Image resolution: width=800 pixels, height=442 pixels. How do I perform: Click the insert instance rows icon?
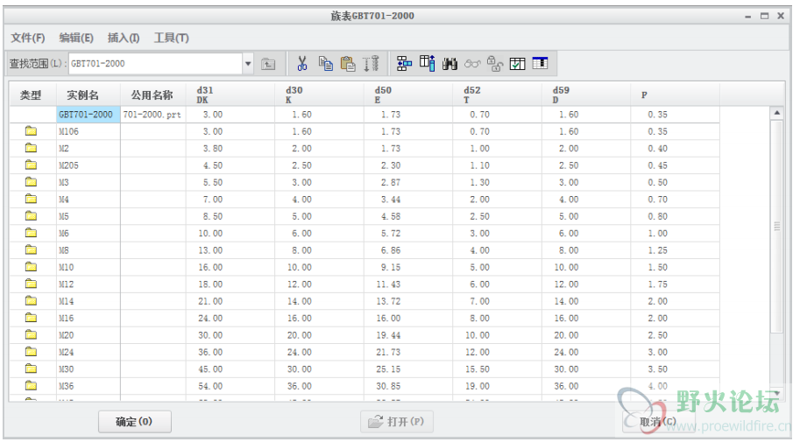[x=404, y=63]
